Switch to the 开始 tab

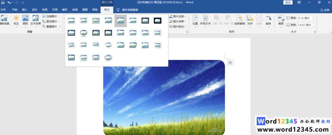tap(15, 10)
